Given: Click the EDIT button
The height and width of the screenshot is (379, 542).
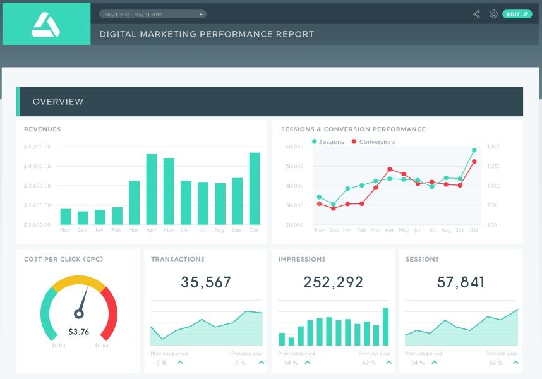Looking at the screenshot, I should (x=517, y=14).
